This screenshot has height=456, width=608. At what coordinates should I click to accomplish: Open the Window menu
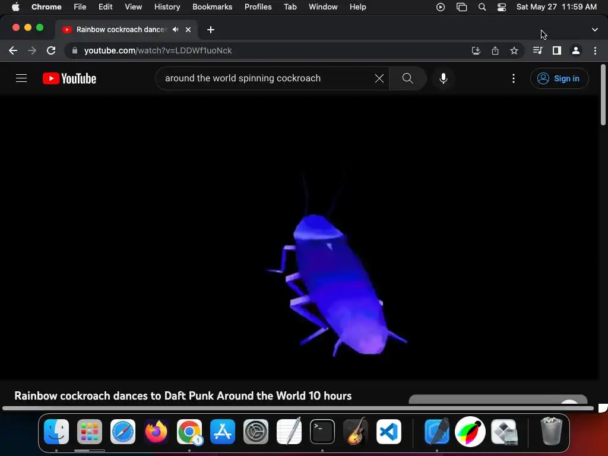point(323,7)
